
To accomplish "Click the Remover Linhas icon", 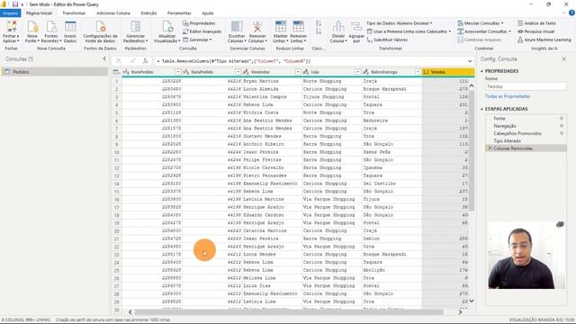I will pos(298,26).
